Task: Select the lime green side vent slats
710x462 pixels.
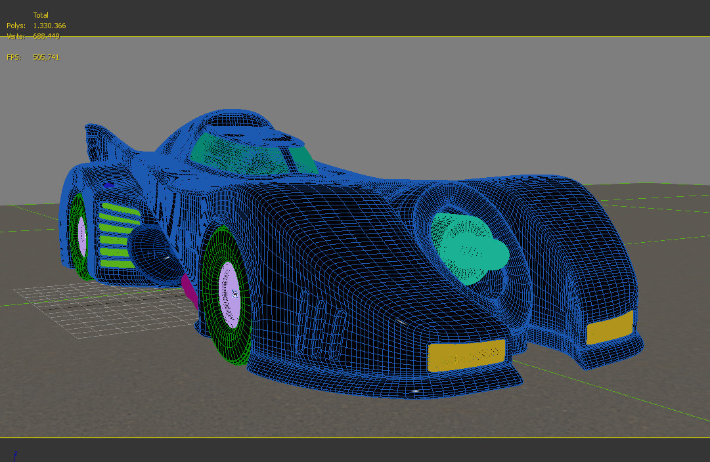Action: (x=119, y=236)
